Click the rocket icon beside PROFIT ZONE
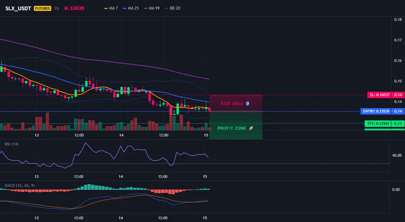Viewport: 405px width, 222px height. pos(251,128)
